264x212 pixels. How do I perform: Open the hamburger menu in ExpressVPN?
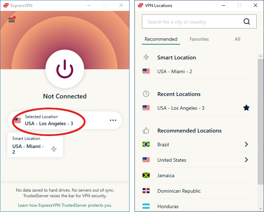point(12,20)
